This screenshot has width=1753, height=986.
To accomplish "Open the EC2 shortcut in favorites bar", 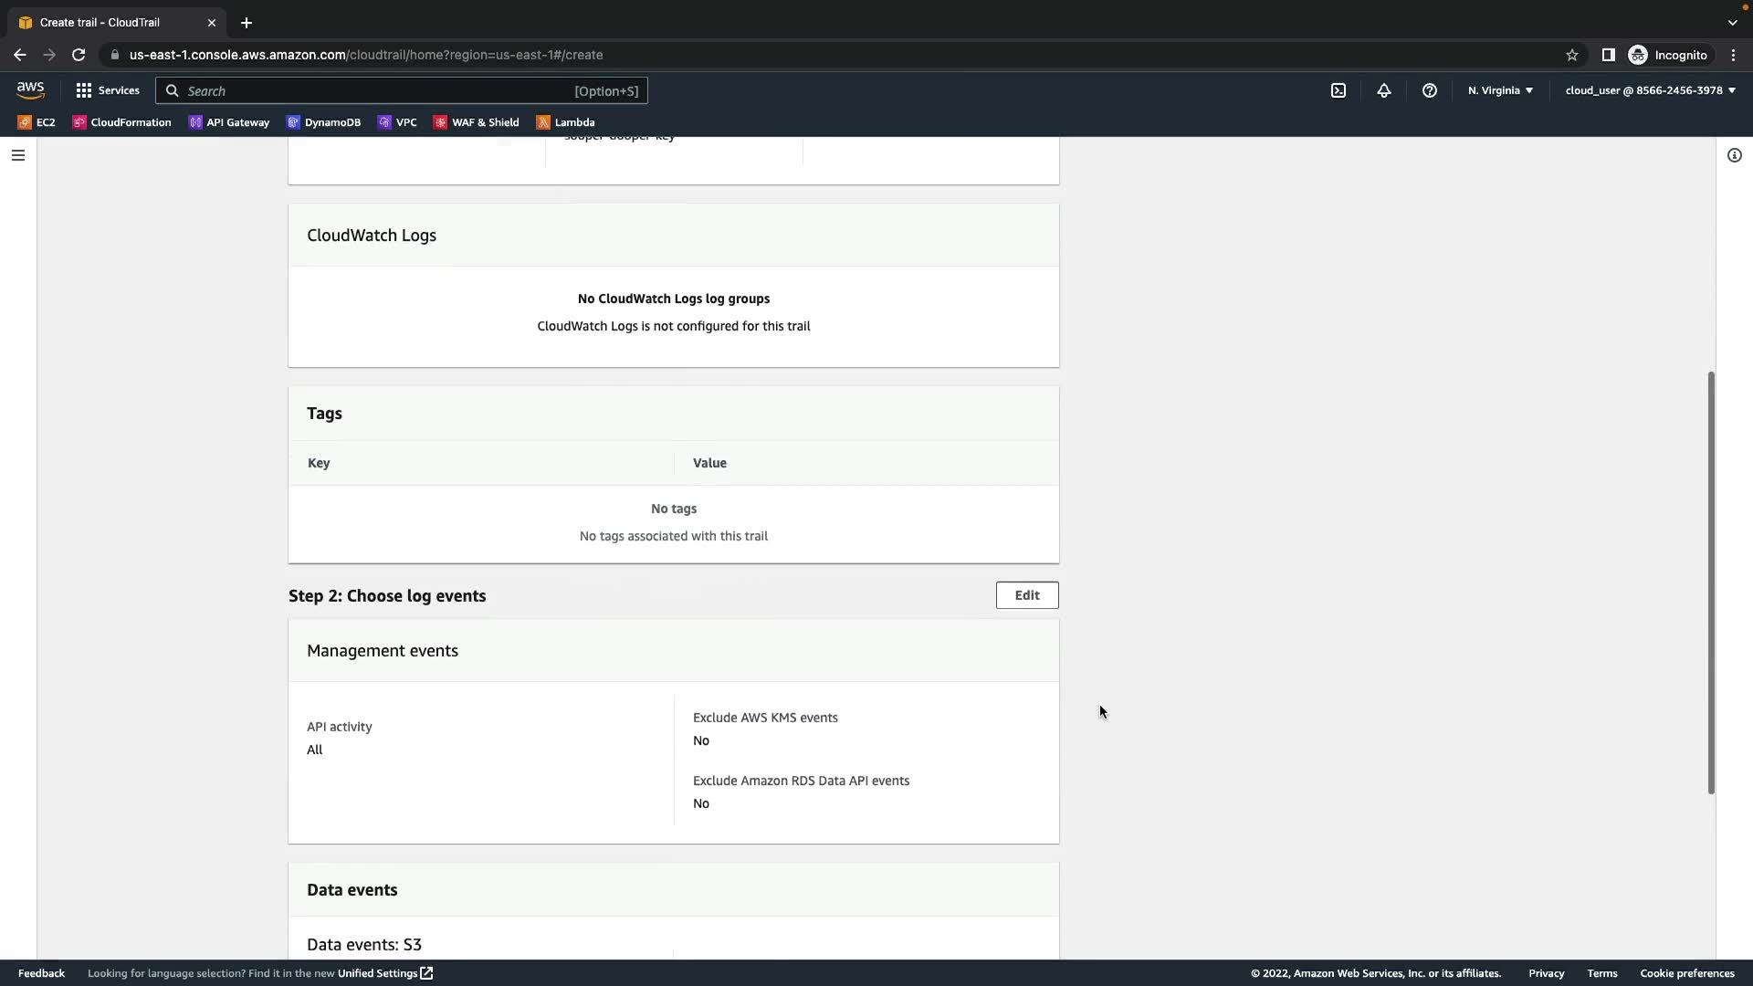I will point(37,122).
